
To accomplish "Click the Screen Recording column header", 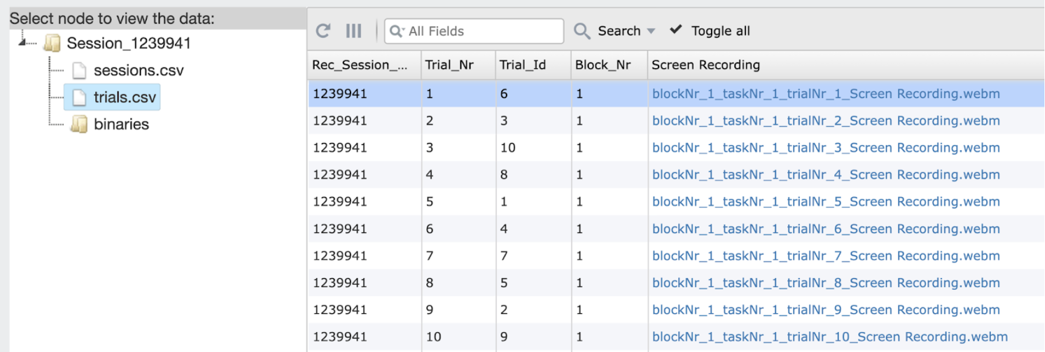I will coord(705,65).
